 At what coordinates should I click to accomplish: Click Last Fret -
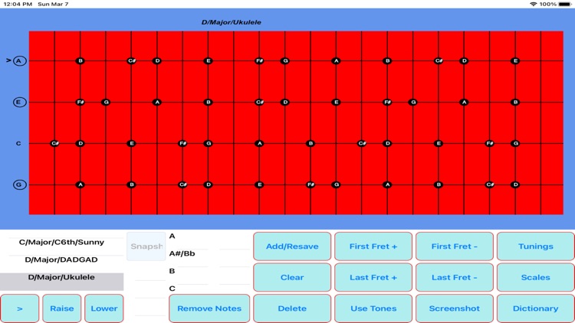455,277
